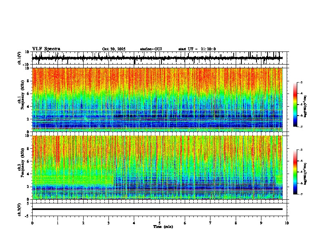The image size is (323, 250).
Task: Click the "ch.3(V)" y-axis label
Action: [x=20, y=210]
